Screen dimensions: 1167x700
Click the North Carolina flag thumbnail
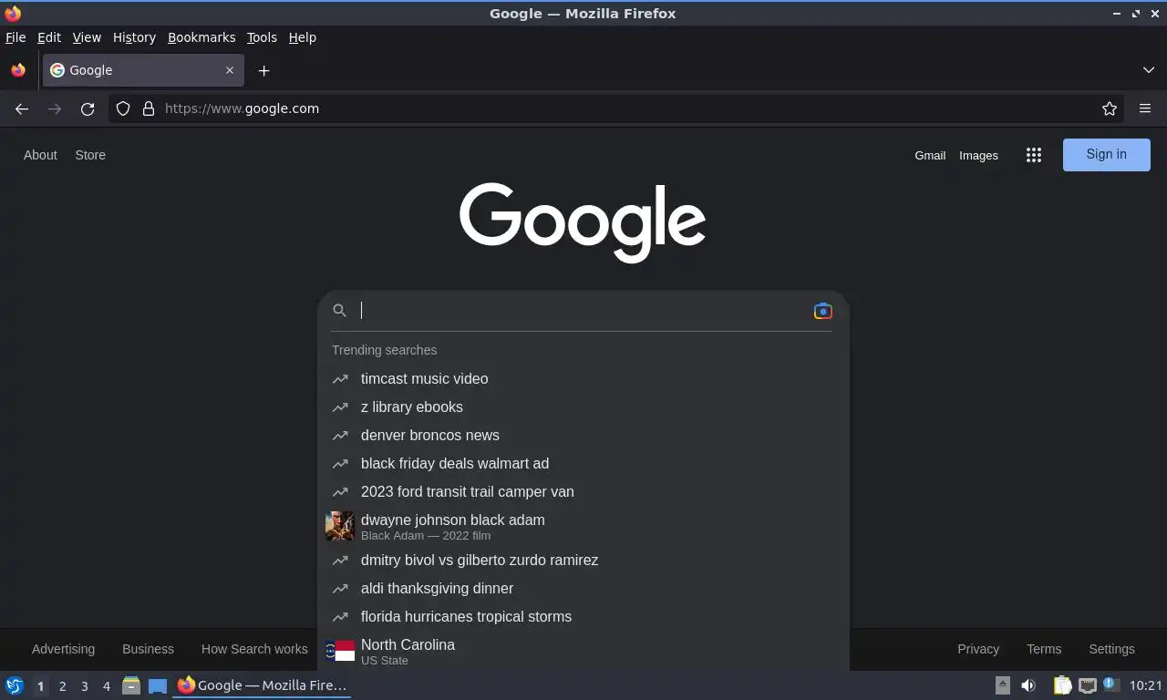pyautogui.click(x=340, y=651)
